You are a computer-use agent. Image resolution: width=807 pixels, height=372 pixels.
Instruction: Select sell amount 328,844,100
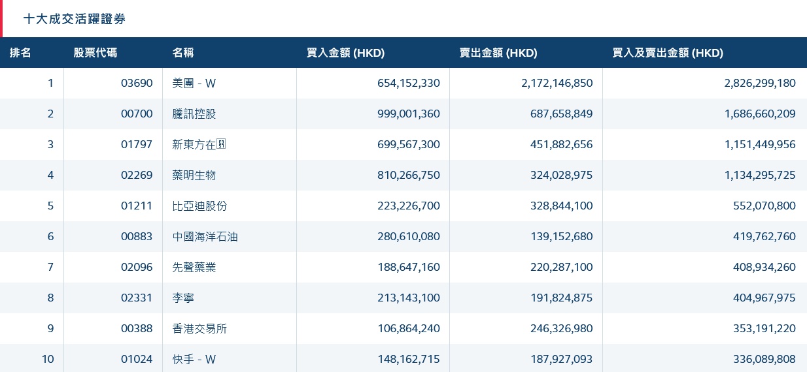(x=562, y=206)
